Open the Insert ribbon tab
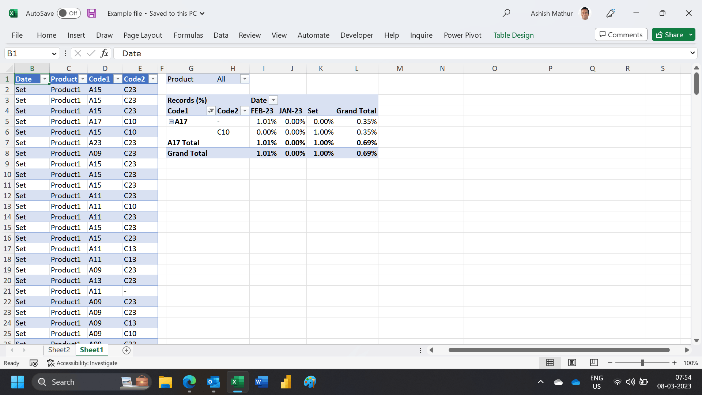This screenshot has height=395, width=702. 76,35
